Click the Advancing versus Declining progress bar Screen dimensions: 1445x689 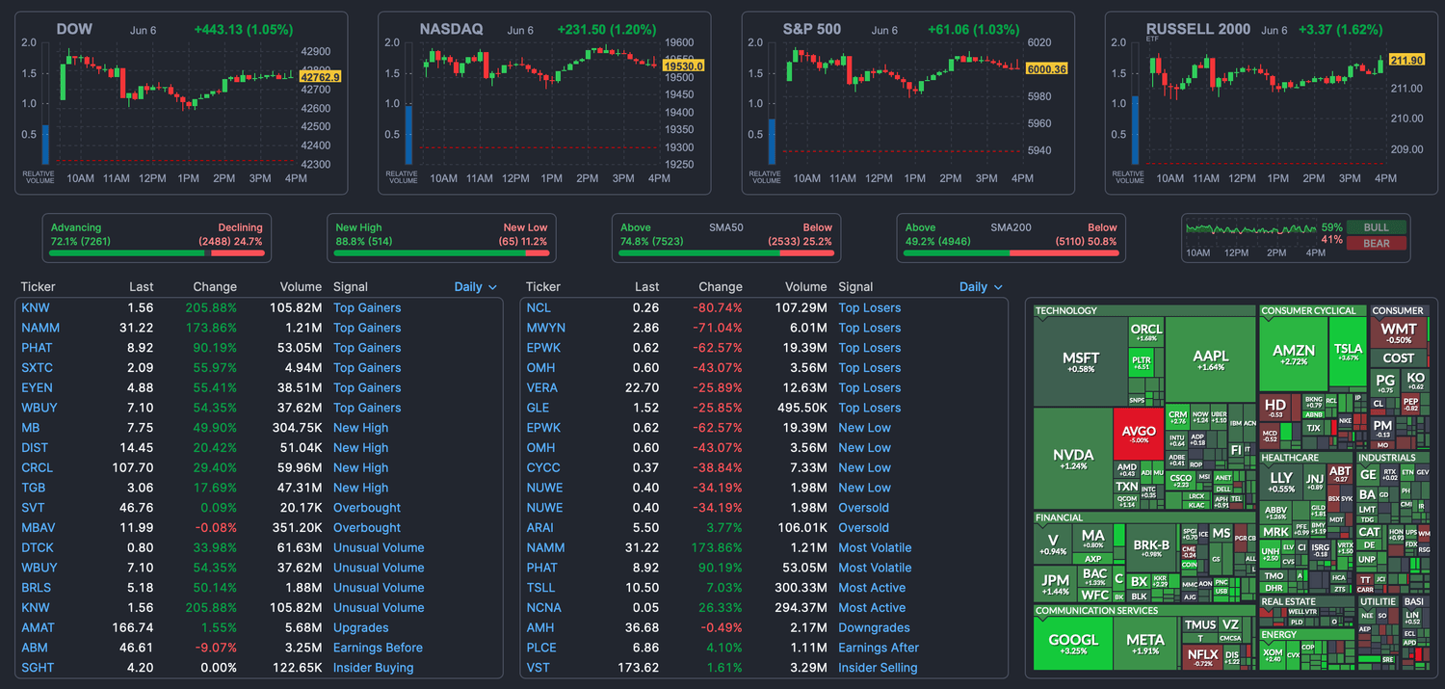[x=157, y=253]
